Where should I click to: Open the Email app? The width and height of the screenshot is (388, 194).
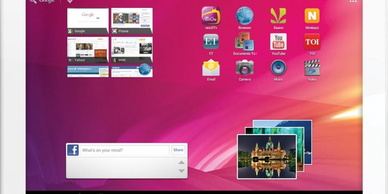click(x=211, y=68)
